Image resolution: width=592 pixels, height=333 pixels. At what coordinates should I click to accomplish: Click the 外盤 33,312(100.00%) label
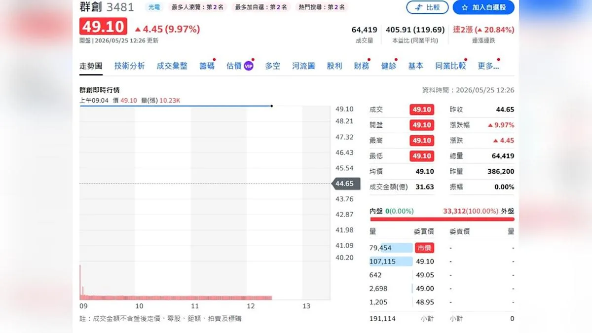(479, 211)
